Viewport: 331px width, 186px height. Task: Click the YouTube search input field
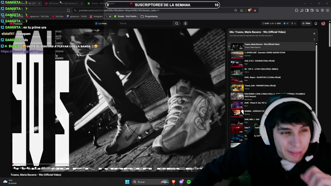pyautogui.click(x=146, y=24)
